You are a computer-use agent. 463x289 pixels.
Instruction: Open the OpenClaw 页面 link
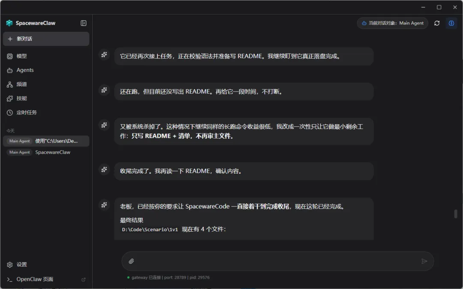[46, 279]
